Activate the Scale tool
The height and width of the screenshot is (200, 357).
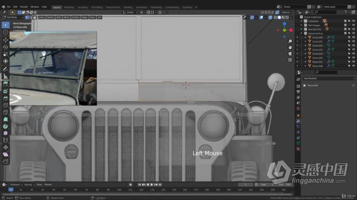5,54
